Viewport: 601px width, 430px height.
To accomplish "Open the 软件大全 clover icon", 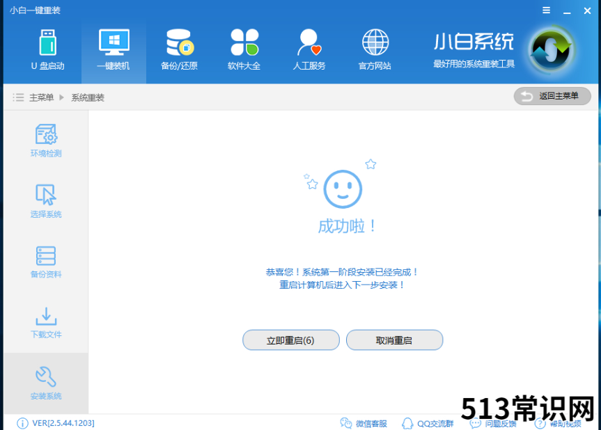I will (x=244, y=42).
